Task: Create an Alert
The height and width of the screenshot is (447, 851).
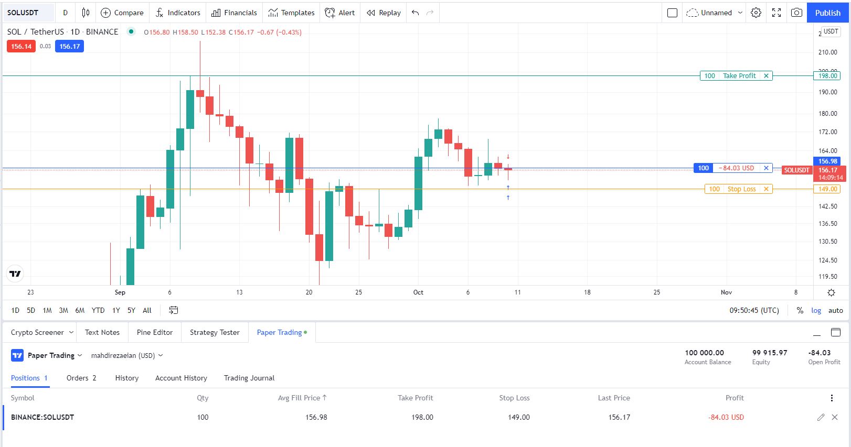Action: click(x=340, y=13)
